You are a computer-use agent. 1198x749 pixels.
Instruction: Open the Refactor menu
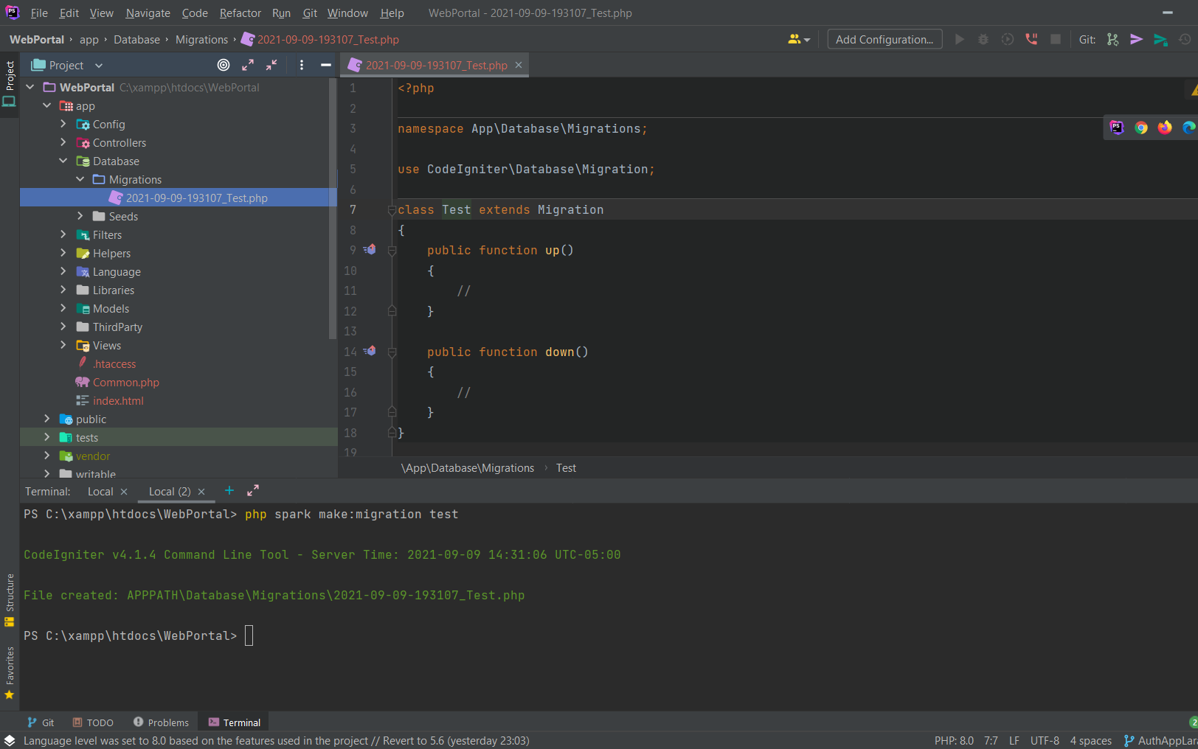coord(240,13)
